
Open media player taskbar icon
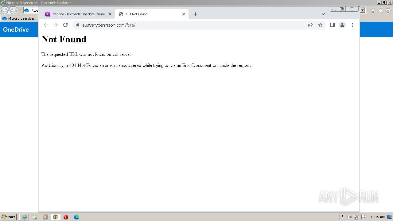click(x=45, y=217)
